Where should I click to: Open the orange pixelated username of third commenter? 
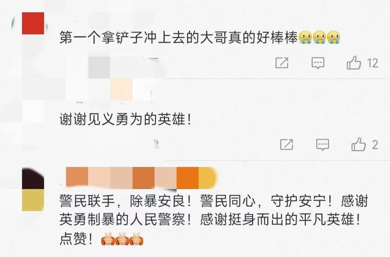coord(140,177)
